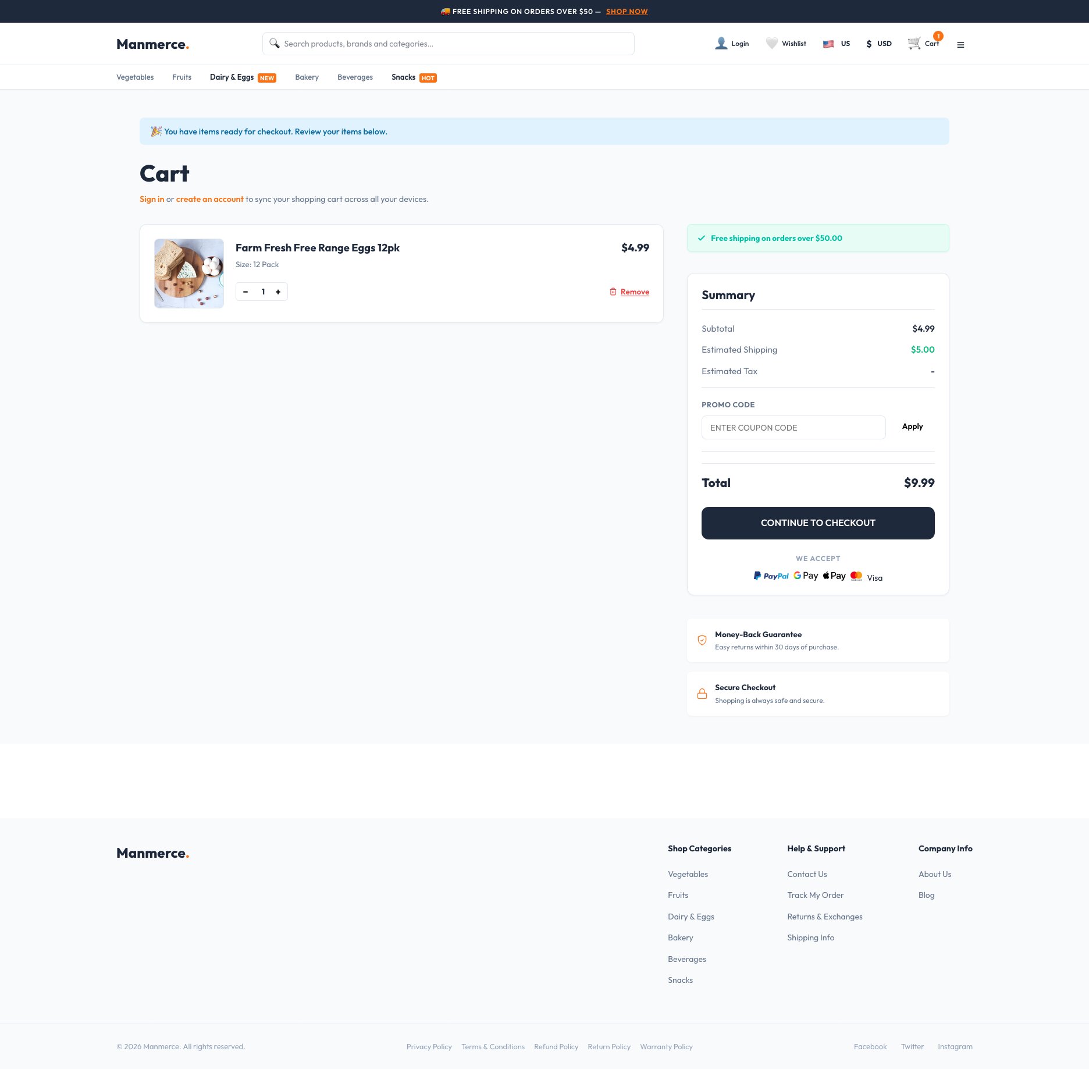Click the Estimated Shipping $5.00 value
The height and width of the screenshot is (1069, 1089).
[923, 350]
